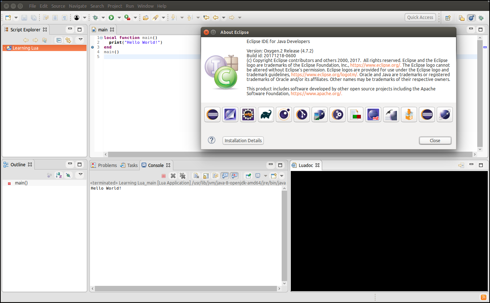
Task: Open the Open Console dropdown arrow
Action: pyautogui.click(x=282, y=176)
